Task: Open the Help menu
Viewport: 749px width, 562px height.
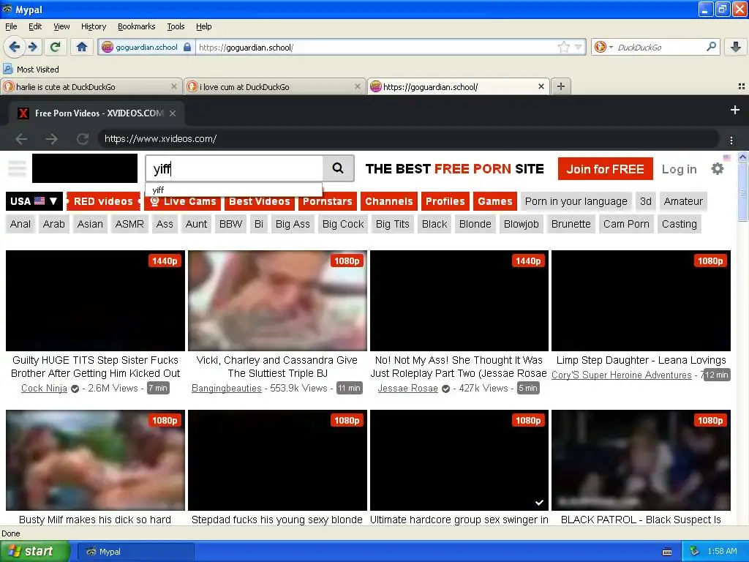Action: 203,26
